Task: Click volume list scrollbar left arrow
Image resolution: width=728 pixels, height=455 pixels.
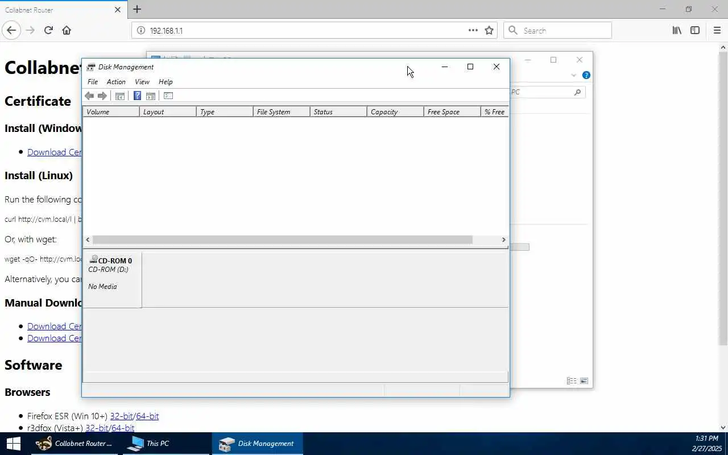Action: point(88,240)
